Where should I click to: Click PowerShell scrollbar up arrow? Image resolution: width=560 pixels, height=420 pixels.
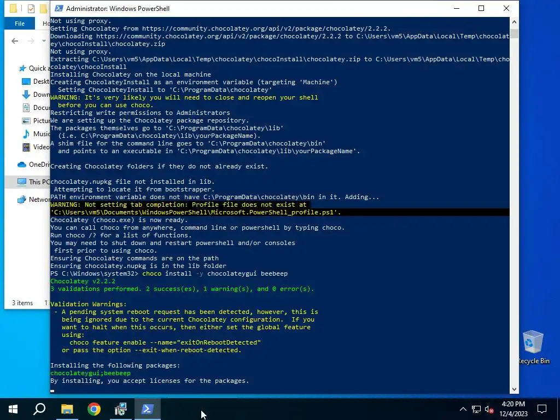click(514, 22)
